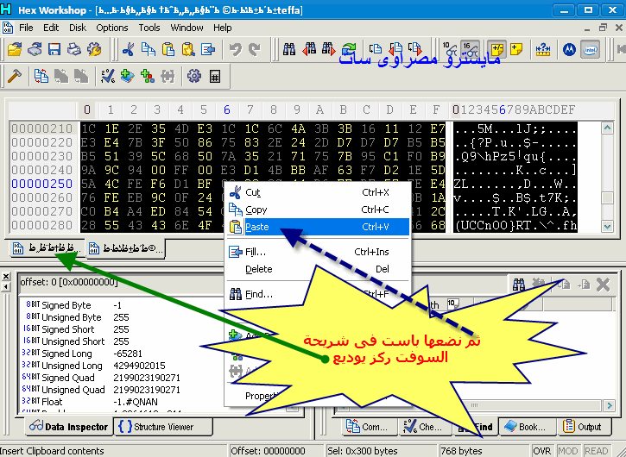Click binoculars icon in Find results panel
Viewport: 626px width, 457px height.
(519, 285)
